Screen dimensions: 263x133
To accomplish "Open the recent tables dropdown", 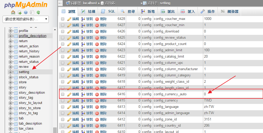I will click(26, 19).
